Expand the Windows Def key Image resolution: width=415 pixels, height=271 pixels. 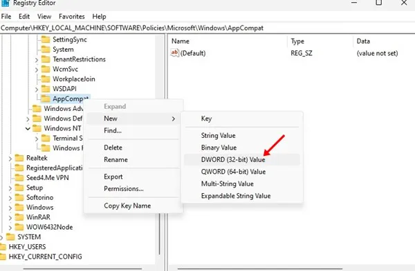[28, 119]
